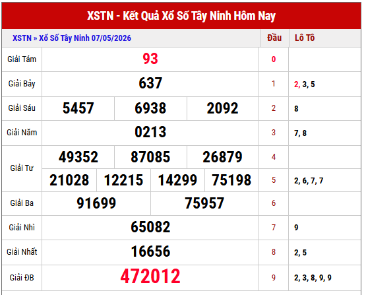Click Đầu digit 1

(x=274, y=84)
